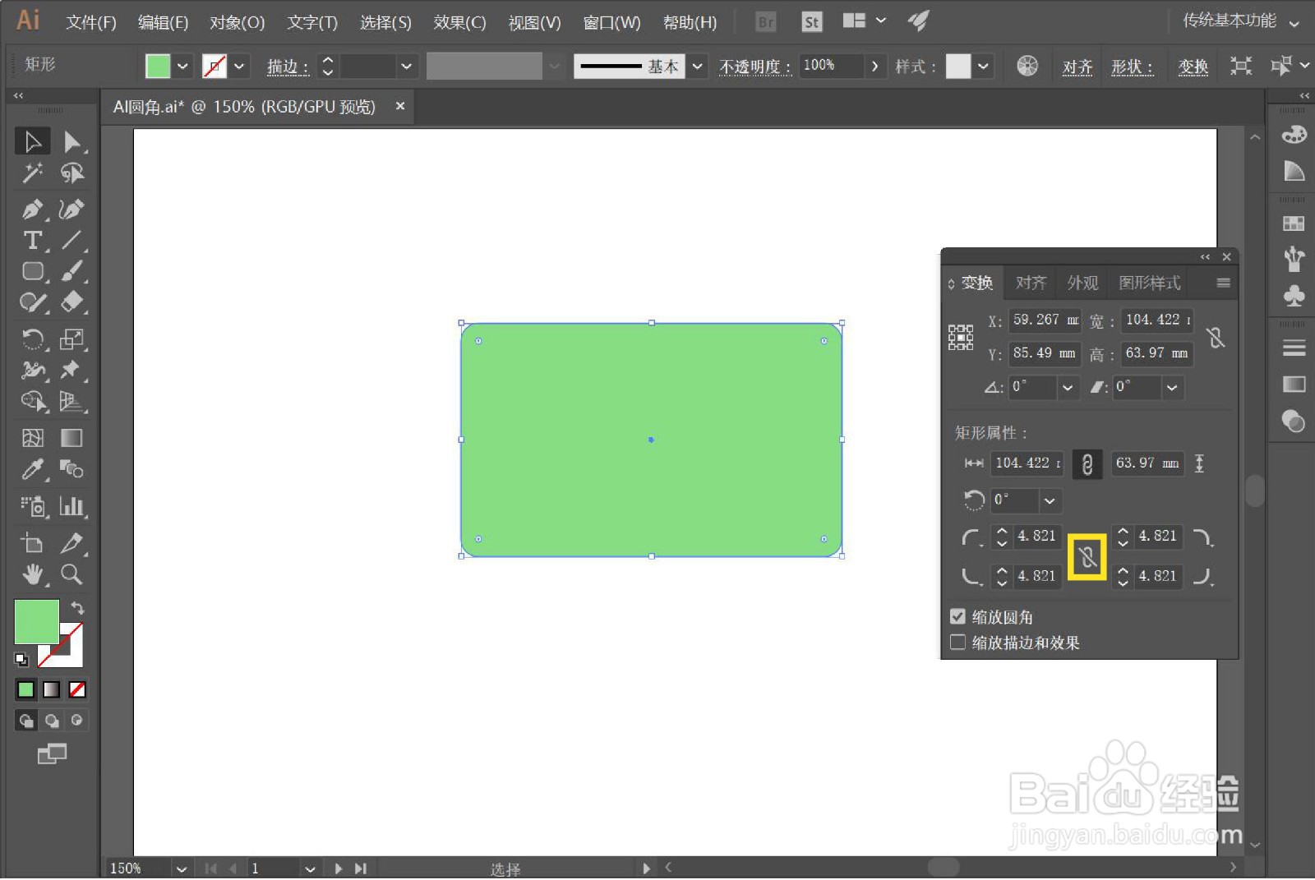Toggle rectangle width and height constraint link
Screen dimensions: 1315x880
point(1087,464)
